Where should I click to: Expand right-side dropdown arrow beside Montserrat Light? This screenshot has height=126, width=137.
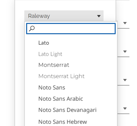tap(125, 80)
